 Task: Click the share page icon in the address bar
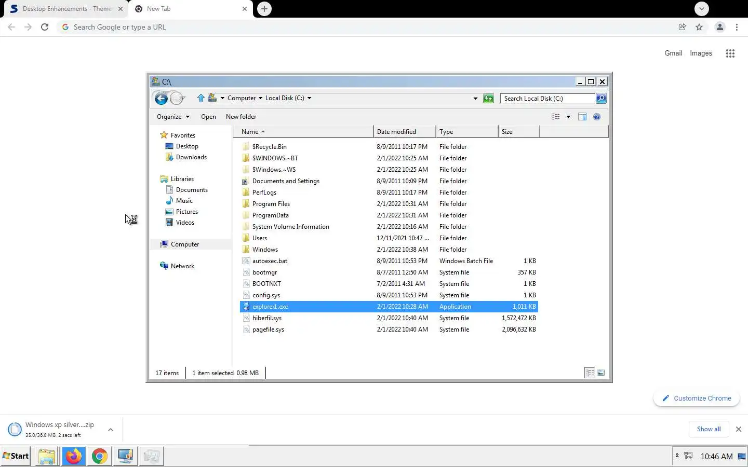click(682, 27)
